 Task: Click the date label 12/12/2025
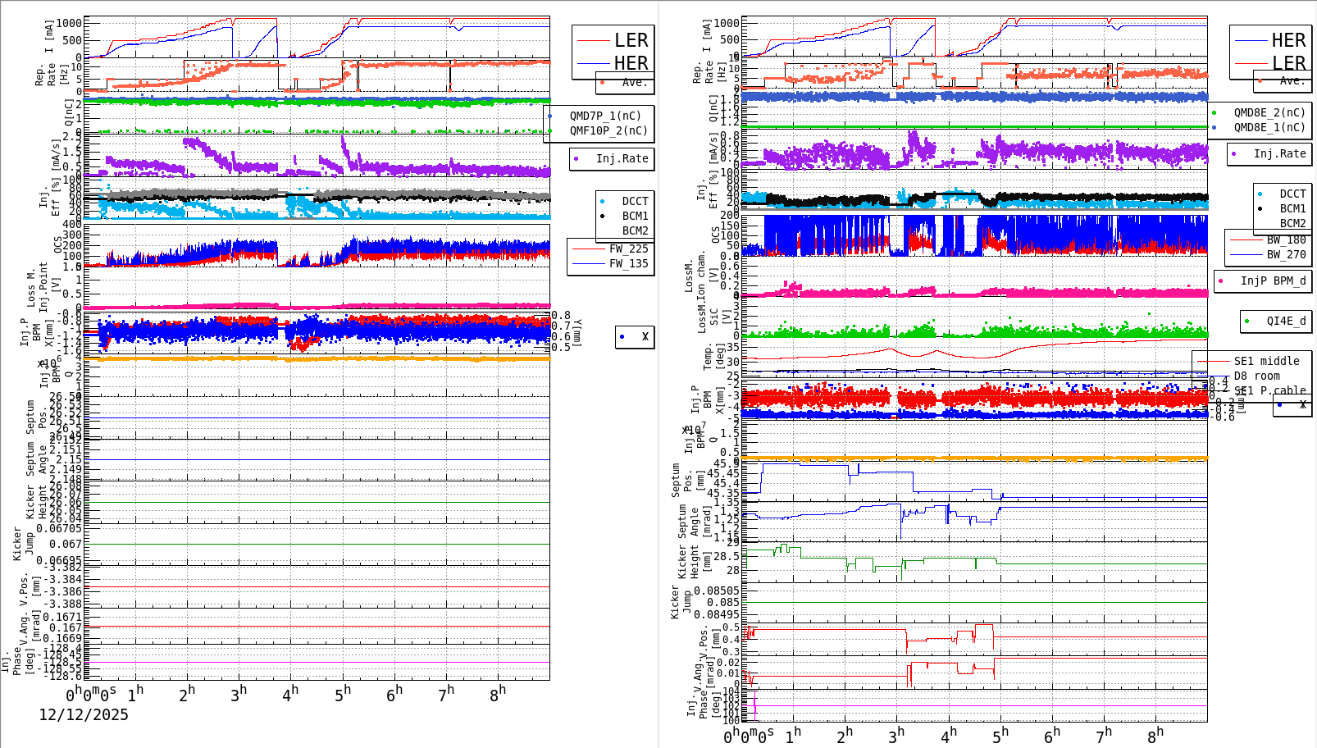click(x=82, y=715)
